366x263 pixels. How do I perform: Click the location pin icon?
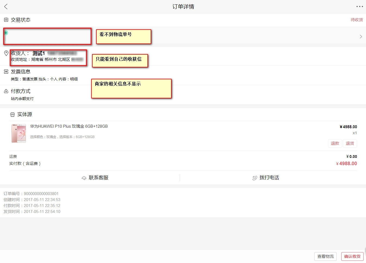click(x=6, y=53)
